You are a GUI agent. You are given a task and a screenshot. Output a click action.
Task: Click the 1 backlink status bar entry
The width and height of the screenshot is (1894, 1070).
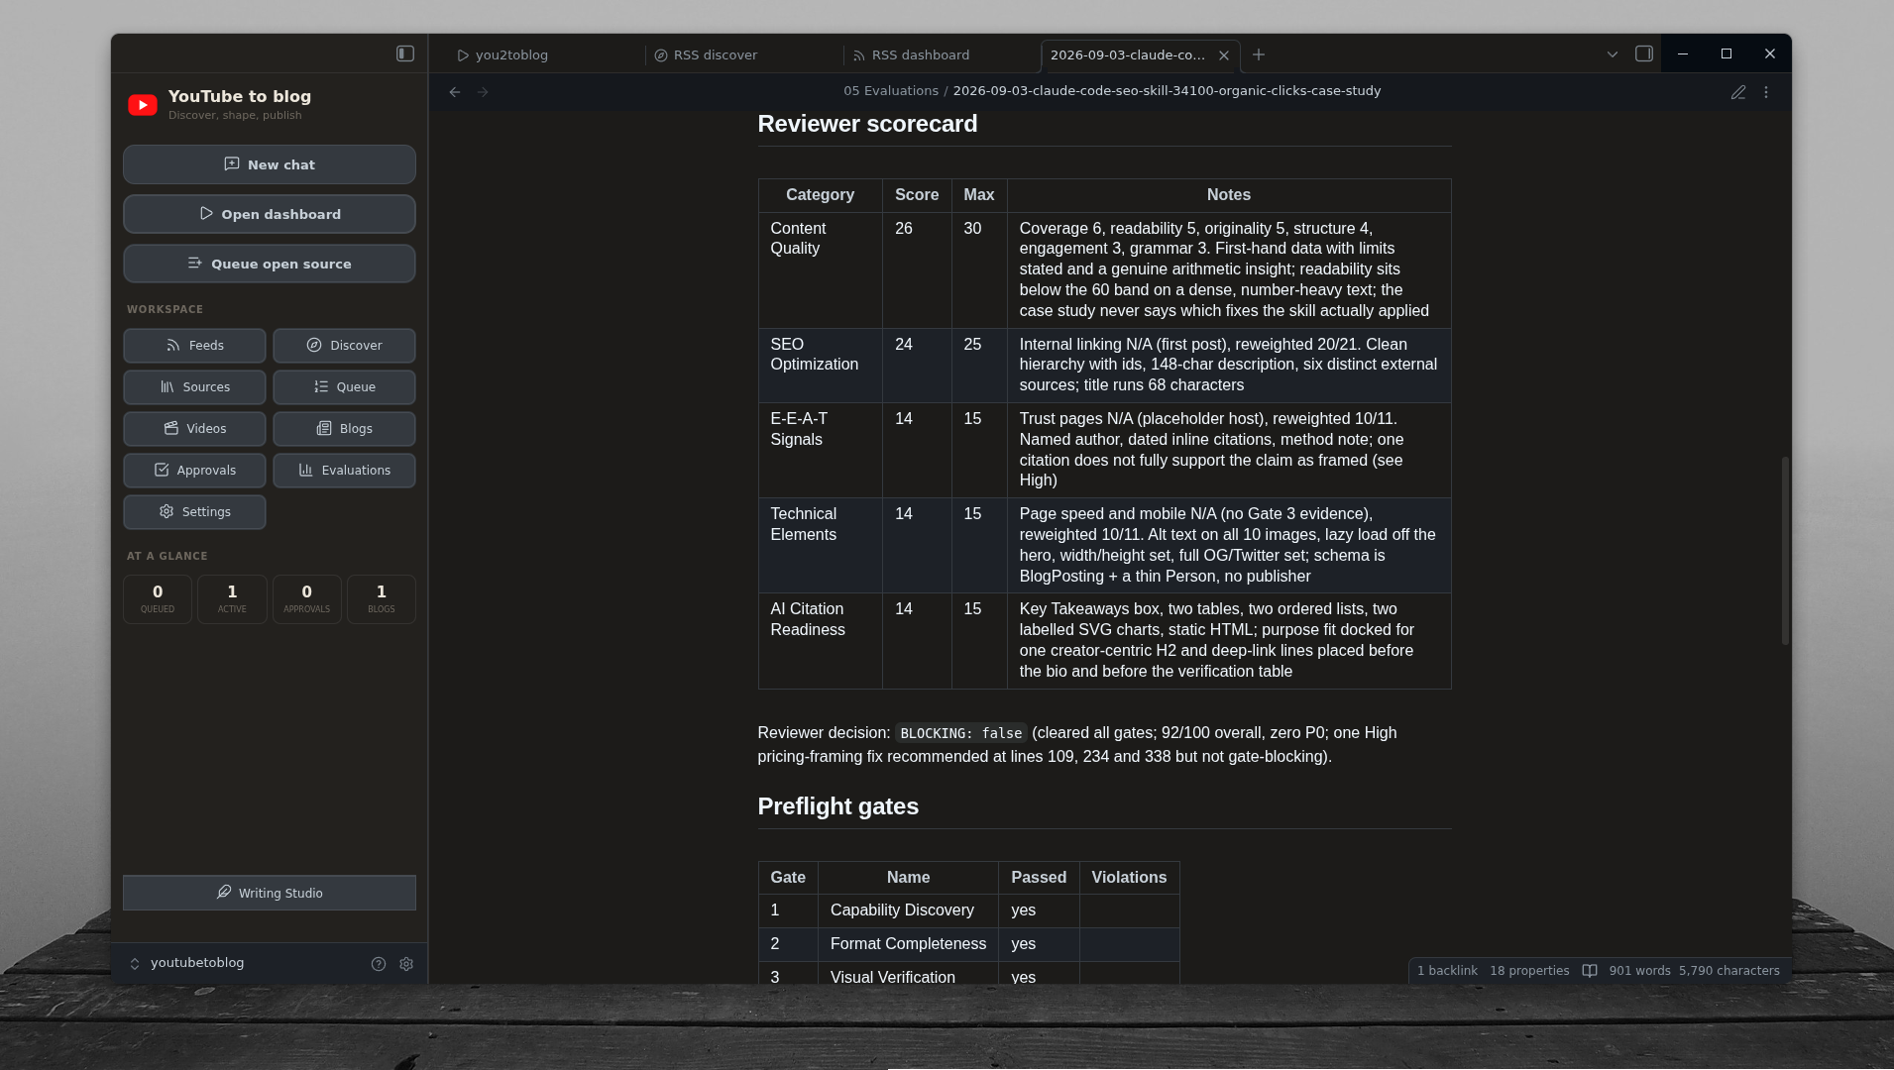[1447, 971]
